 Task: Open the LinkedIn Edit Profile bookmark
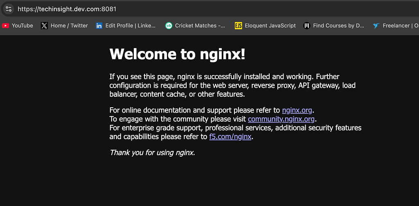(126, 26)
